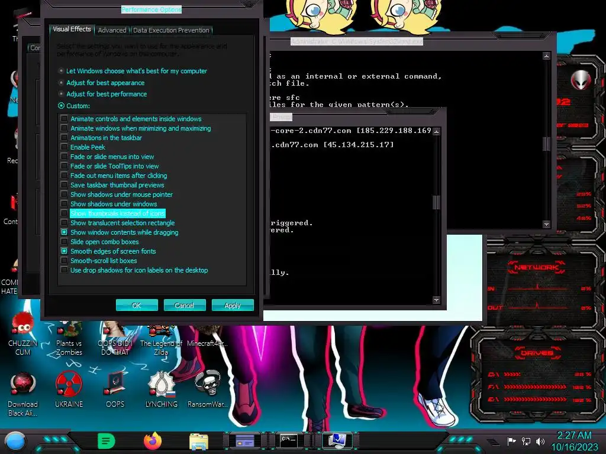The height and width of the screenshot is (454, 606).
Task: Select the System Properties taskbar icon
Action: pos(337,441)
